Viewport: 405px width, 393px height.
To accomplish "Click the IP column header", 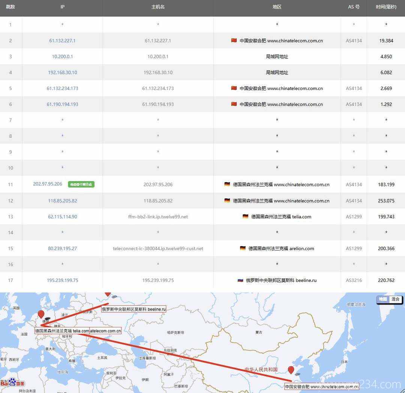I will 62,7.
